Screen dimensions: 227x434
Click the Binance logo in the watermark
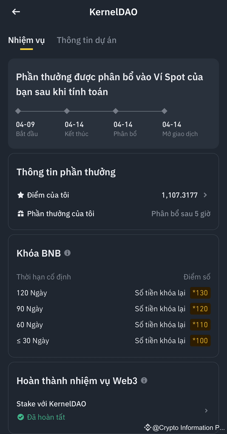(x=148, y=427)
